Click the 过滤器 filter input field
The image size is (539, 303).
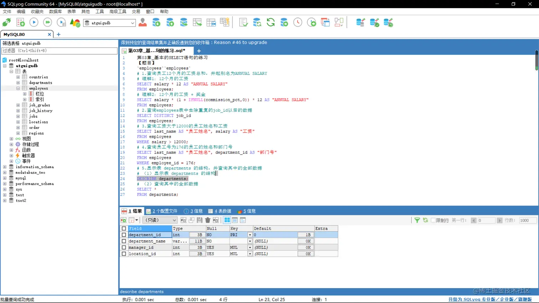(x=59, y=51)
